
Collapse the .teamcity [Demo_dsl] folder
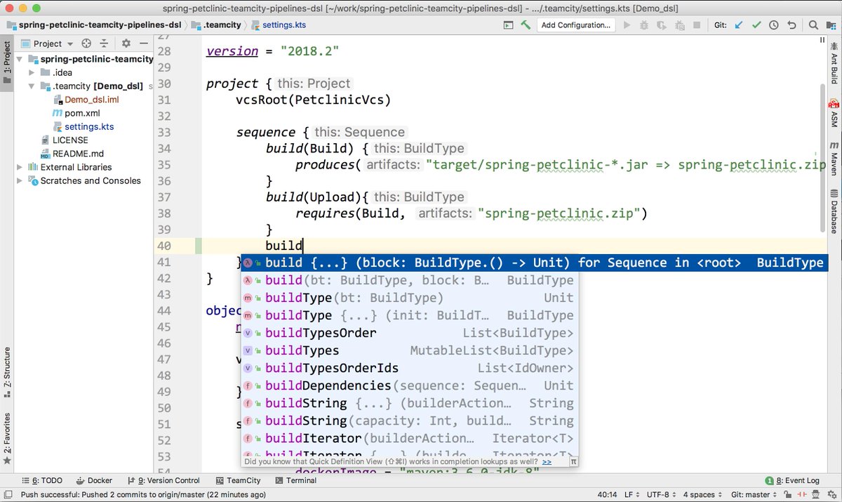pyautogui.click(x=32, y=86)
